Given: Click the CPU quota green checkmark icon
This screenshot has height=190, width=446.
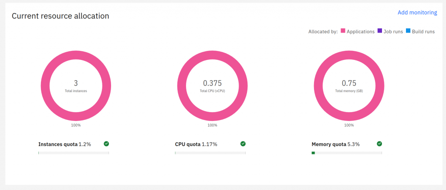Looking at the screenshot, I should (x=243, y=144).
